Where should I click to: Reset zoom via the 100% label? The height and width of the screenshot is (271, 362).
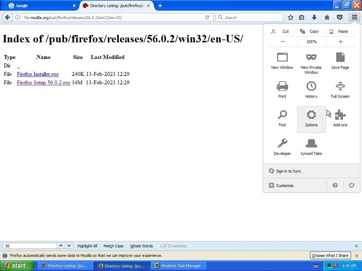click(x=311, y=42)
